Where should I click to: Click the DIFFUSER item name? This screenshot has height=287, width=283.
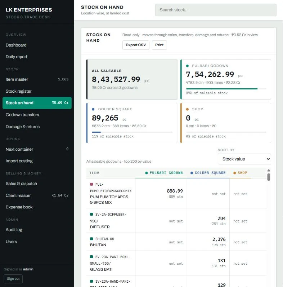point(100,227)
